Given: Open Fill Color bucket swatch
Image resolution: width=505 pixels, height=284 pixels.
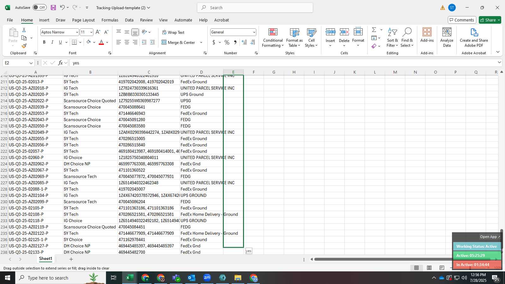Looking at the screenshot, I should pyautogui.click(x=88, y=42).
